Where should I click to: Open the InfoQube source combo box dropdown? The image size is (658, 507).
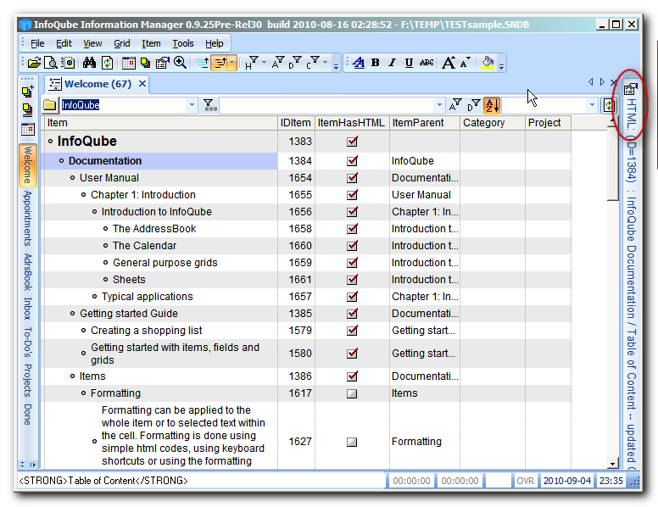point(192,105)
